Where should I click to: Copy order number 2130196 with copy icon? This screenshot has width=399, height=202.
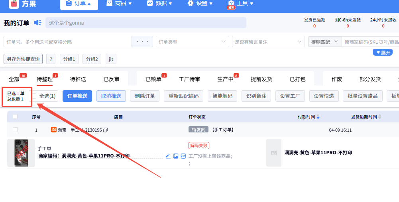[105, 130]
